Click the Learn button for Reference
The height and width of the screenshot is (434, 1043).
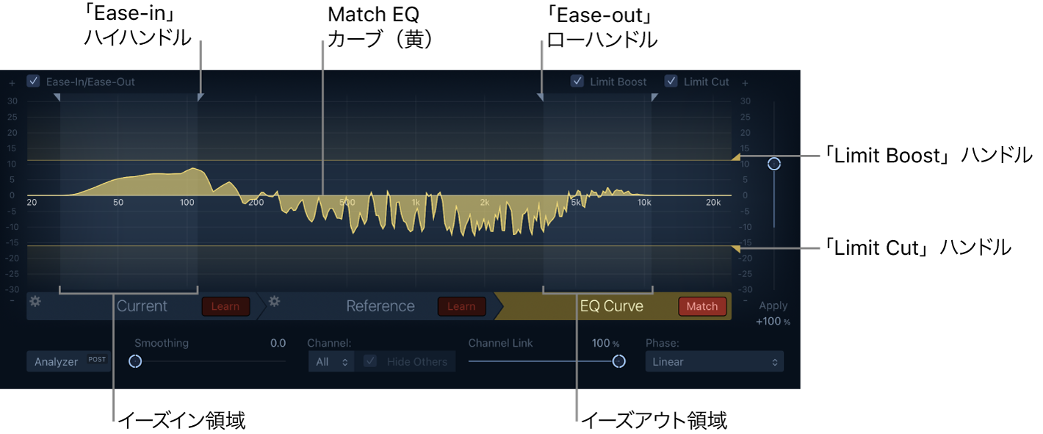point(461,306)
